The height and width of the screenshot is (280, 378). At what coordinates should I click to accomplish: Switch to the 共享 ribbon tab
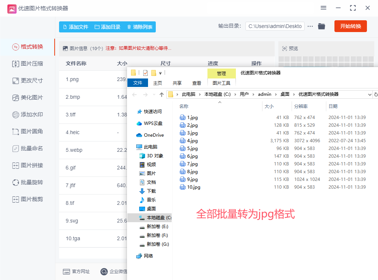tap(177, 83)
